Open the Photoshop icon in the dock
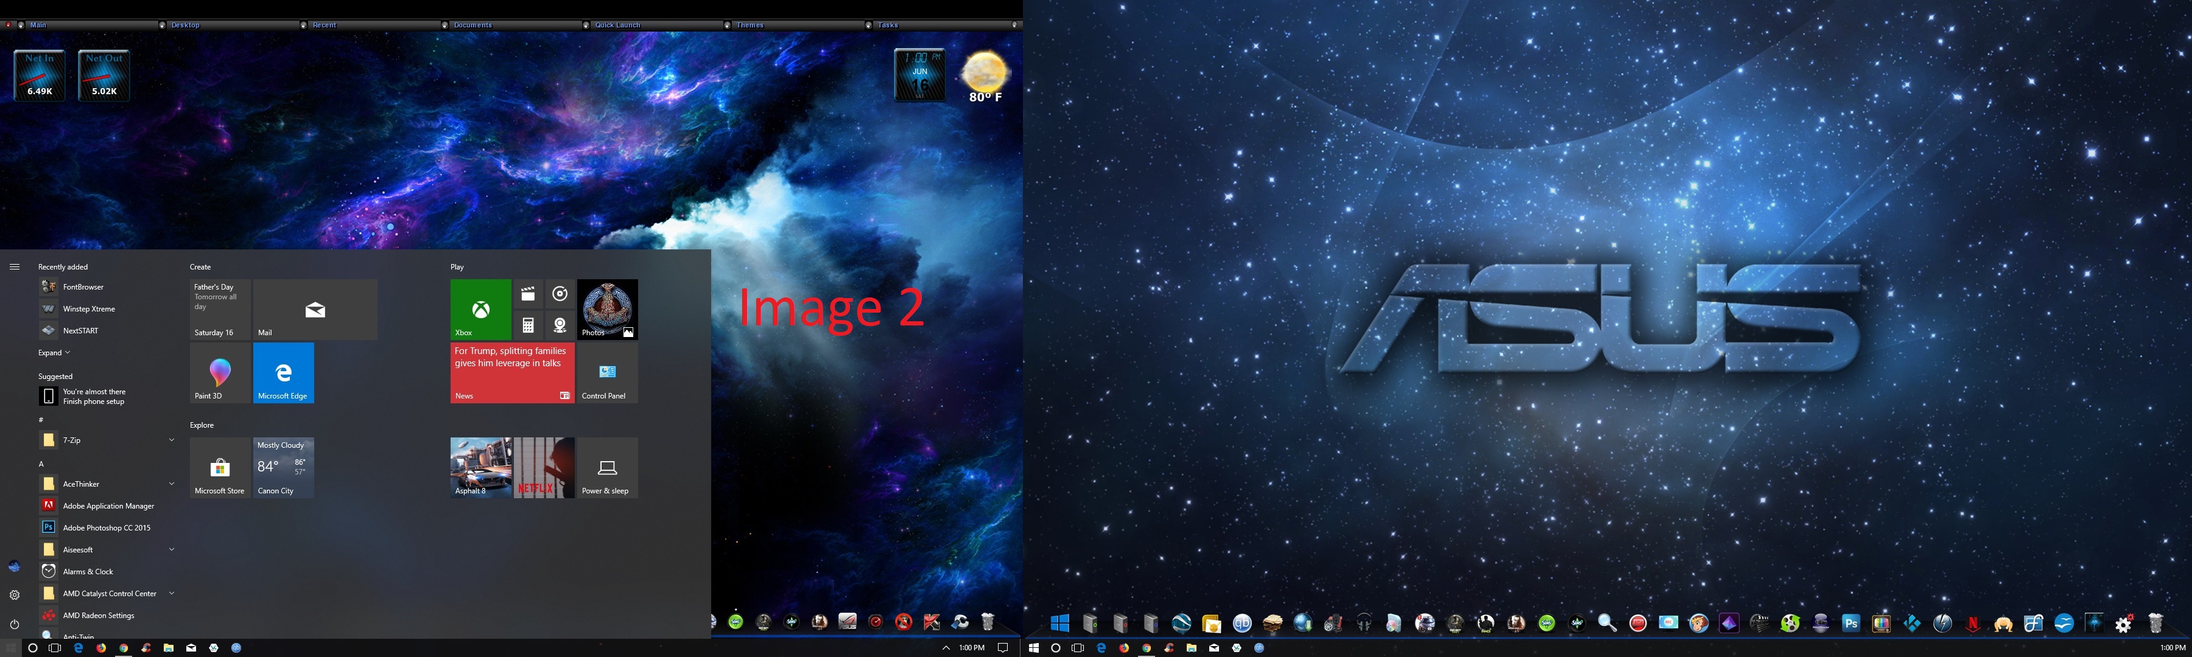 tap(1851, 623)
